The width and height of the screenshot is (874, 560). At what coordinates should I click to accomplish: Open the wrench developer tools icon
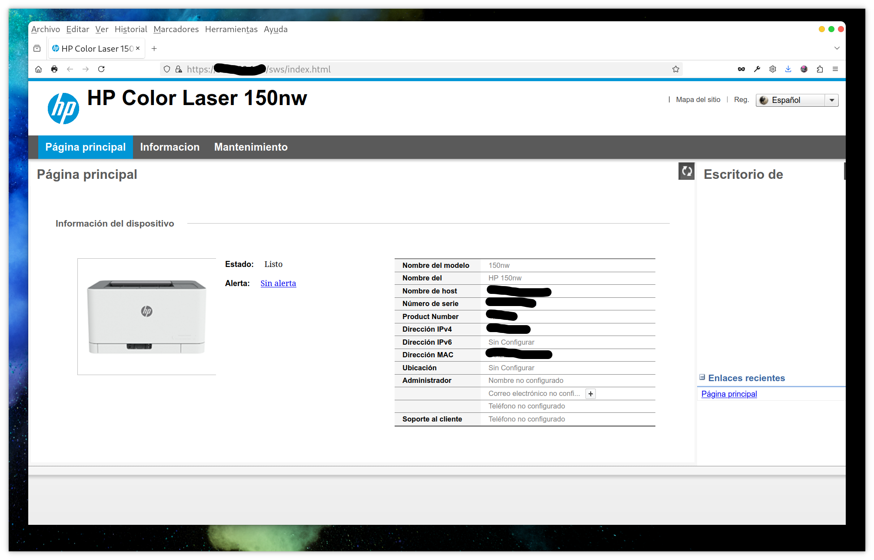(757, 69)
